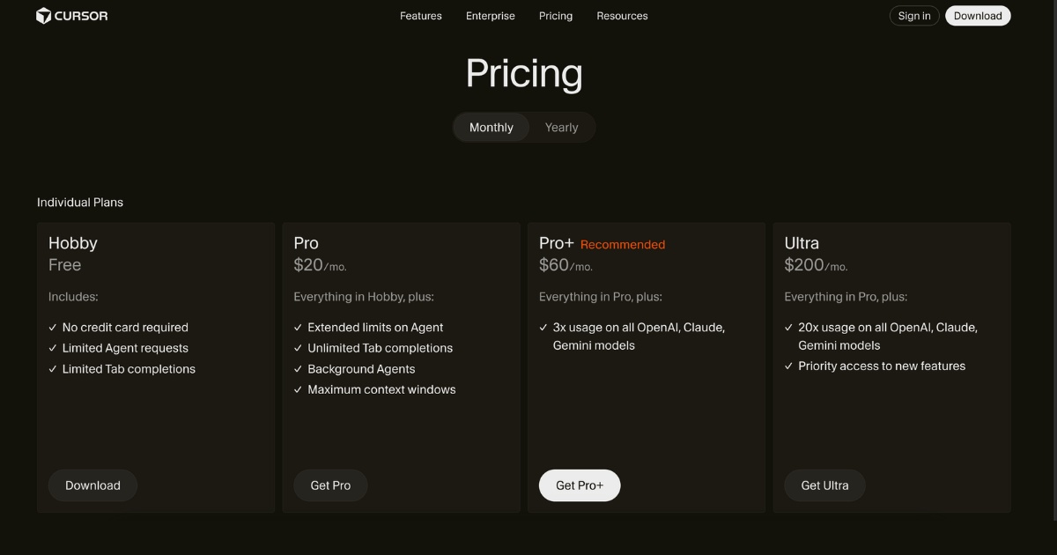Click the checkmark beside Maximum context windows
The width and height of the screenshot is (1057, 555).
(298, 390)
